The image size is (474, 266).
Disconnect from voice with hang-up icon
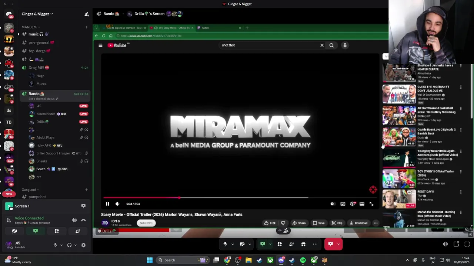point(83,220)
